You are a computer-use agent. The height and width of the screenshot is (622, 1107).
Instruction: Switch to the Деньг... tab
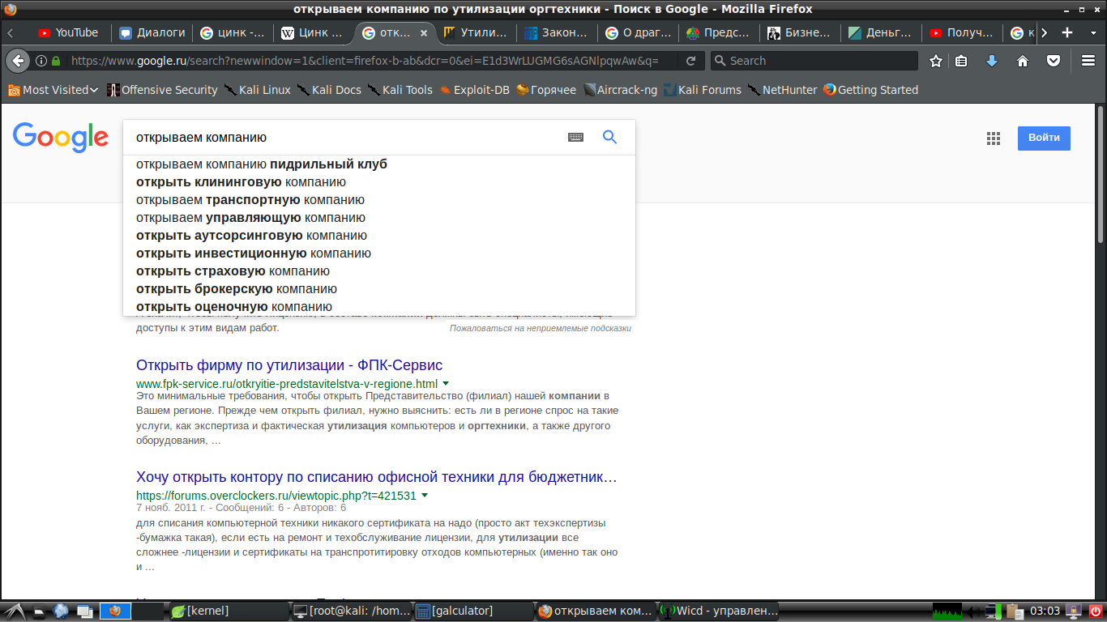[881, 33]
